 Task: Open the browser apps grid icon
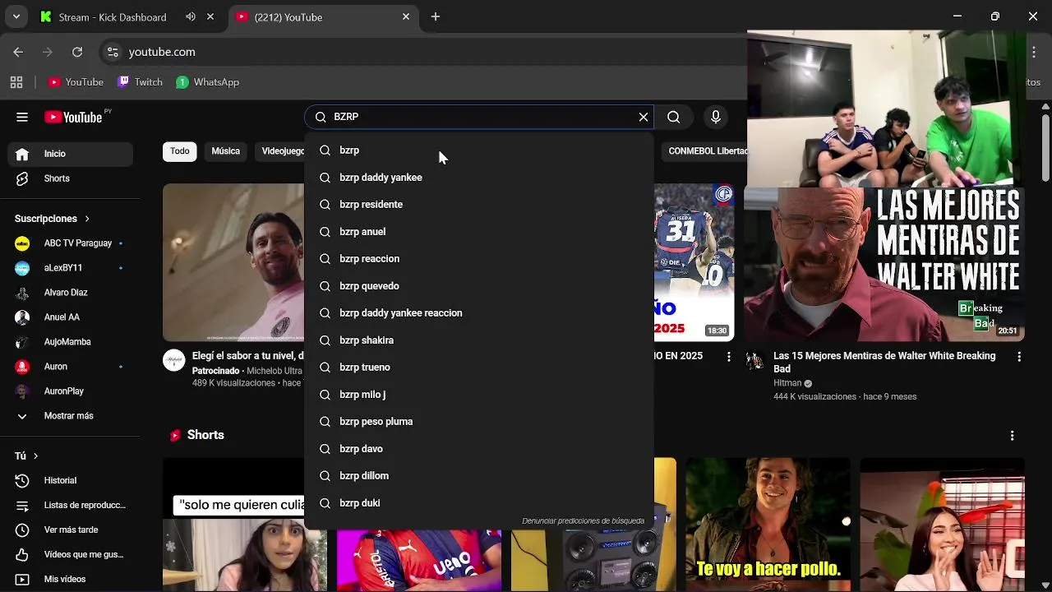pyautogui.click(x=16, y=82)
